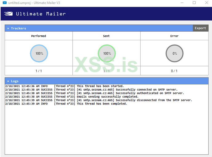Select log line 'Successfully authenticated on SMTP server.'

pos(94,93)
